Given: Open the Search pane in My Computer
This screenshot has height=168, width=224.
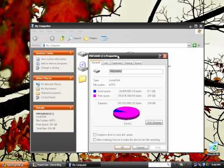Looking at the screenshot, I should 75,38.
